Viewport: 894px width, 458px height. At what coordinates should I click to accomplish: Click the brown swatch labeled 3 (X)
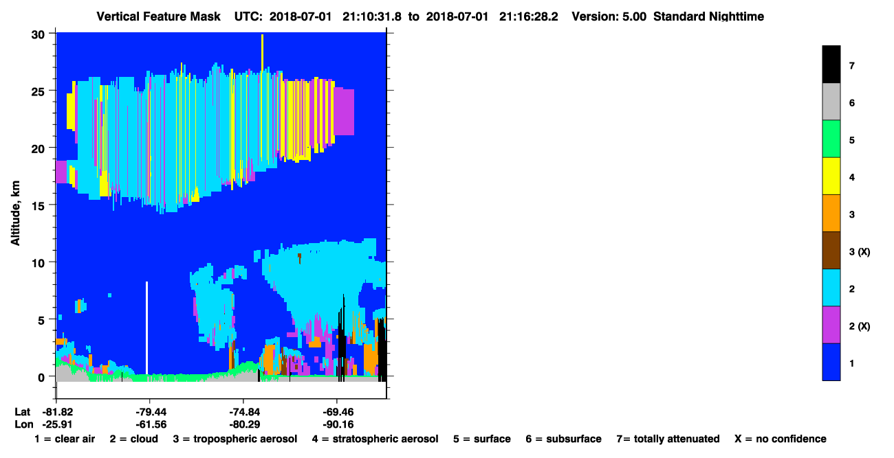coord(831,250)
